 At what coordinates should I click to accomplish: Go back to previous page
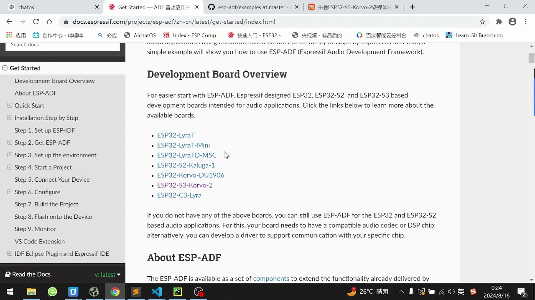[9, 22]
